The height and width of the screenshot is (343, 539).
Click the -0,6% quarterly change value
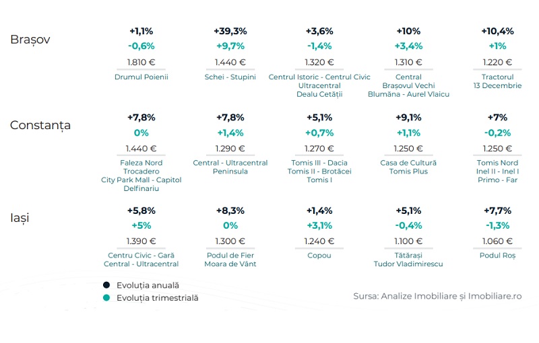coord(141,46)
